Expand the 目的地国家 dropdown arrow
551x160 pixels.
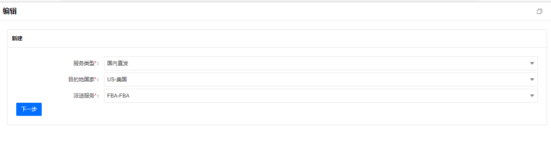coord(532,80)
